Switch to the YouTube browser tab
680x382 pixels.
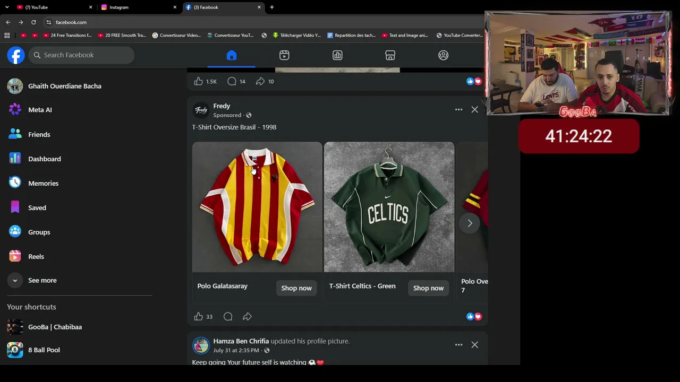pyautogui.click(x=52, y=7)
